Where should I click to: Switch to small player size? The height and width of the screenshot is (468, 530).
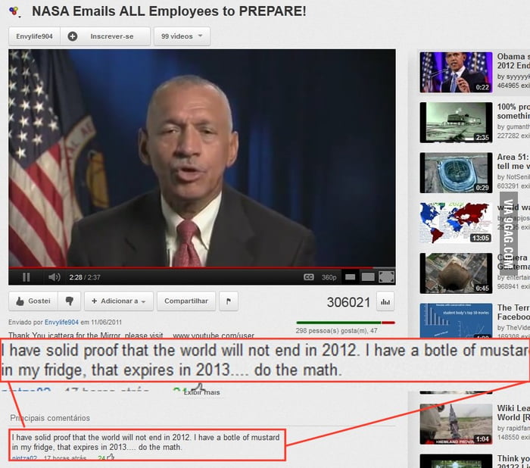[350, 277]
